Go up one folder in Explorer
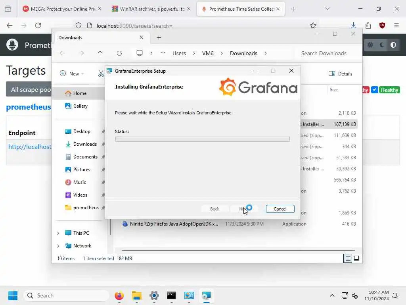Screen dimensions: 406x305 pyautogui.click(x=100, y=53)
